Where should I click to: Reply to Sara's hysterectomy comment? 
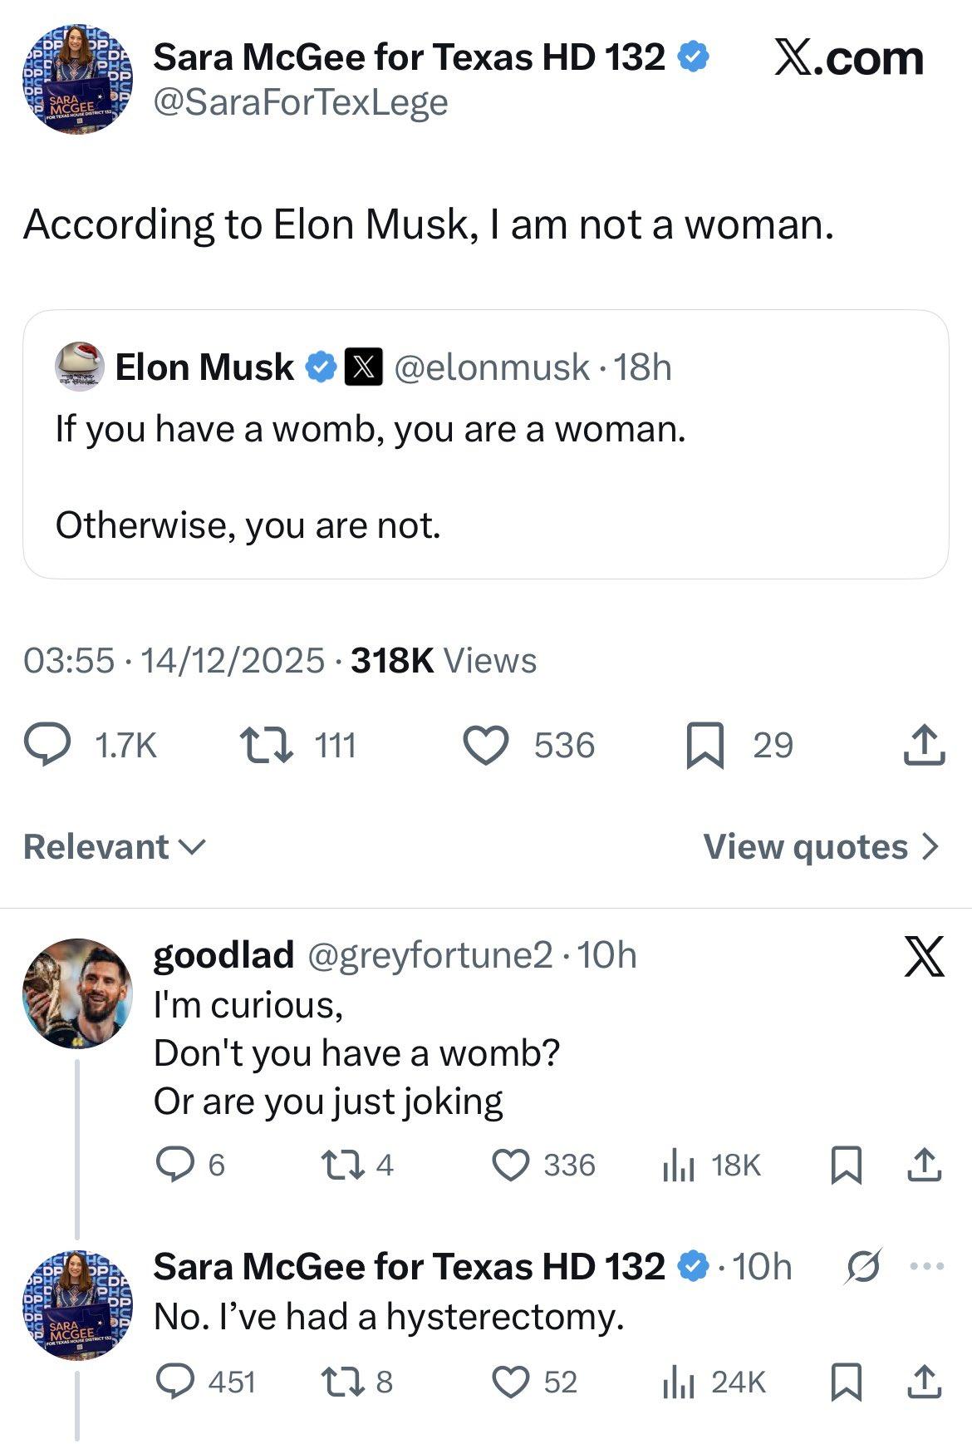175,1382
